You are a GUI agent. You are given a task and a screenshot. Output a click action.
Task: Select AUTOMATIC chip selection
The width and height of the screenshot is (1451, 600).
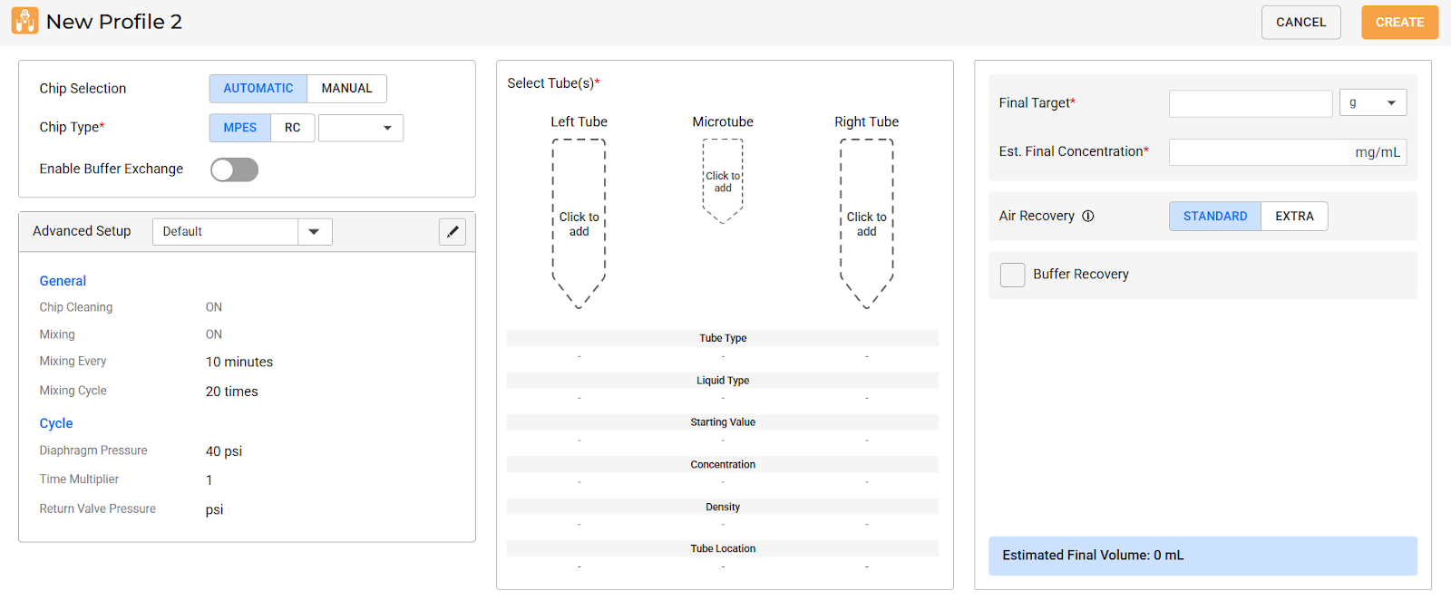pos(258,89)
